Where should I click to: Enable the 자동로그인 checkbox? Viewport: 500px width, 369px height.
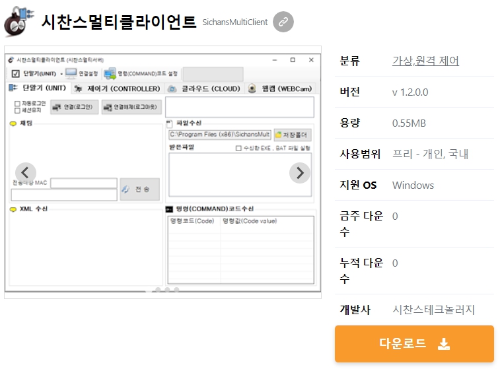pyautogui.click(x=17, y=104)
